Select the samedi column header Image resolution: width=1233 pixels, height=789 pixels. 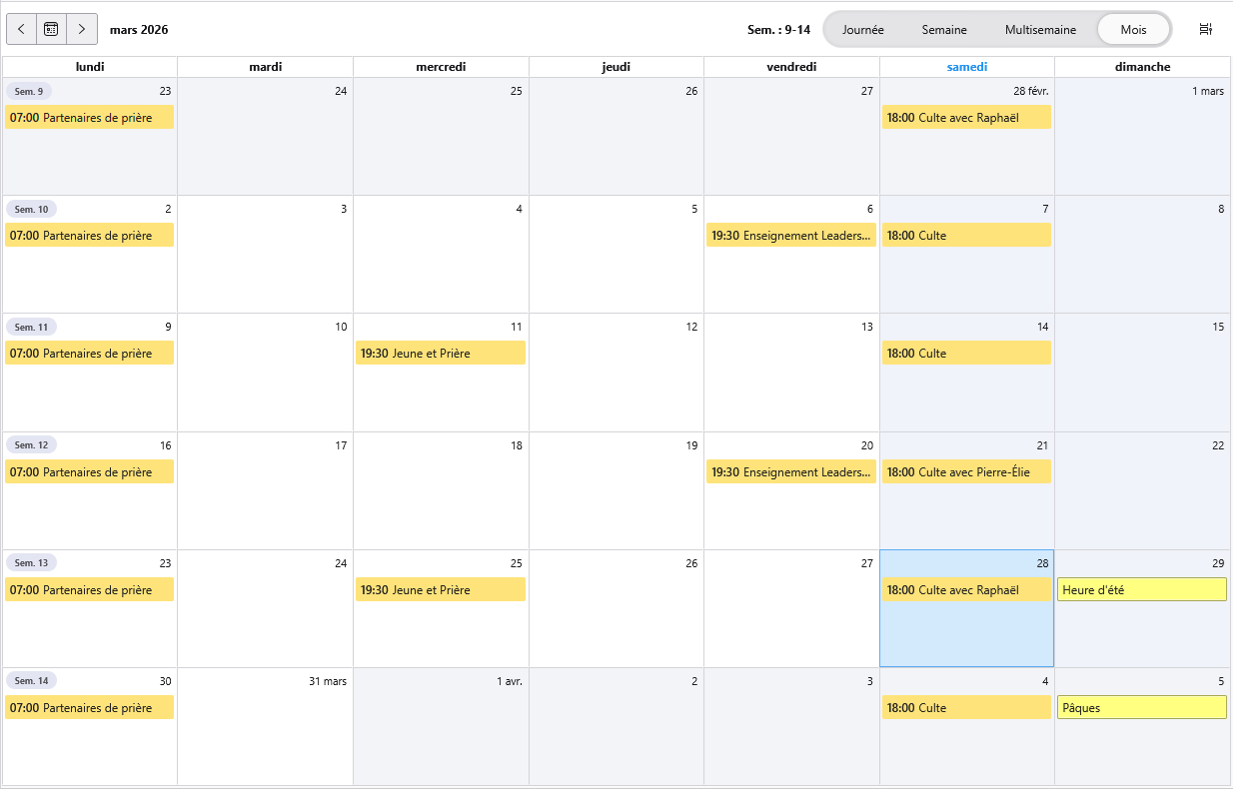(x=966, y=67)
